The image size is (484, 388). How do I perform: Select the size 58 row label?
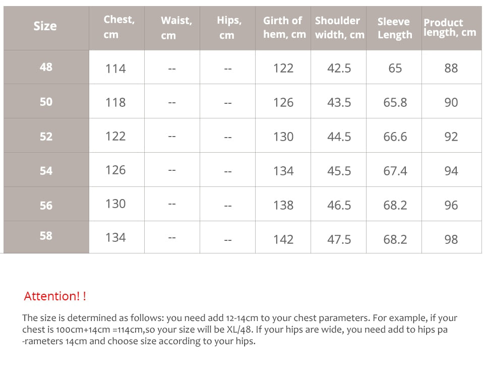point(46,236)
